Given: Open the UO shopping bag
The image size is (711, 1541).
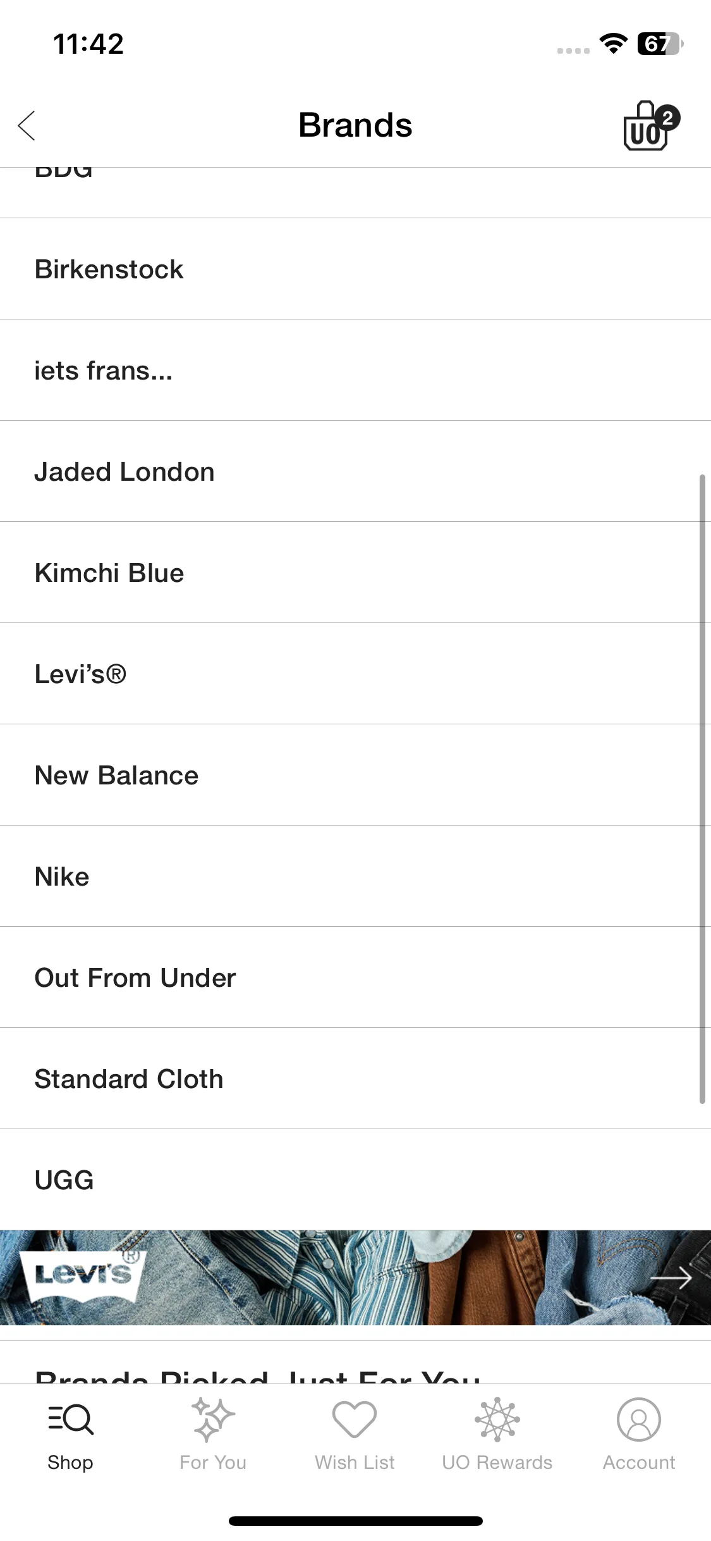Looking at the screenshot, I should 651,125.
